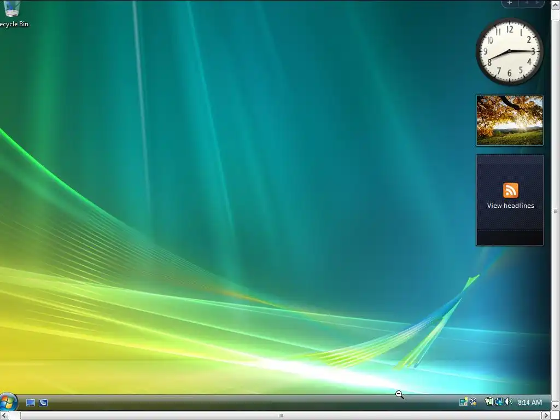Click the orange RSS feed icon
Viewport: 560px width, 420px height.
point(511,190)
